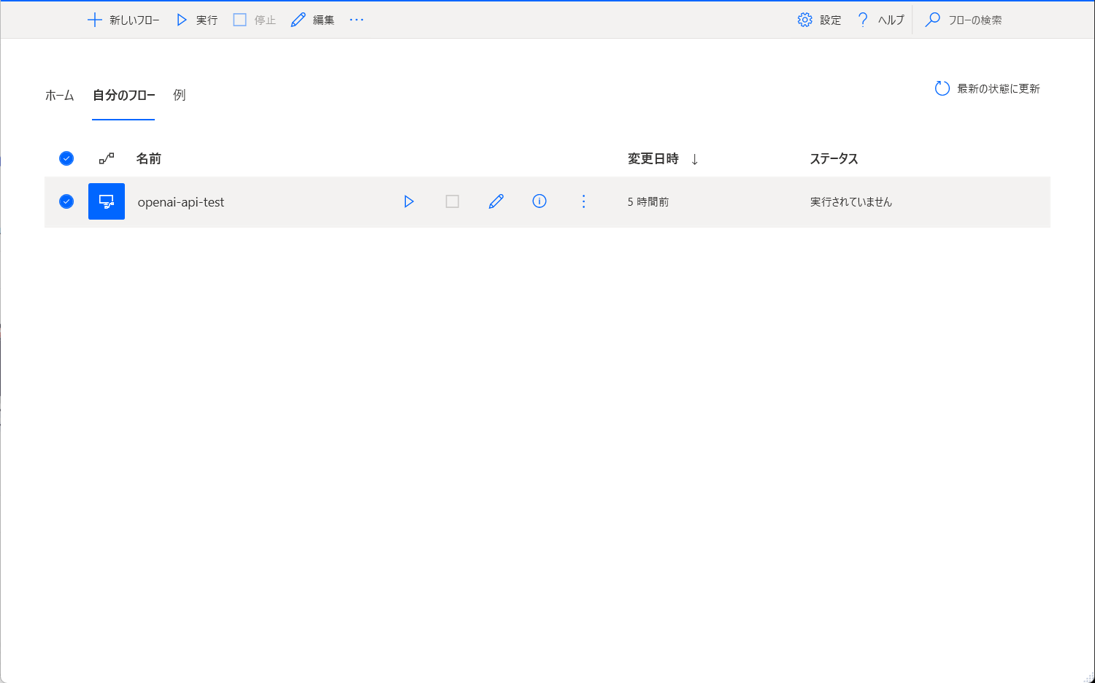Screen dimensions: 1095x683
Task: Sort by the 名前 column header
Action: [148, 158]
